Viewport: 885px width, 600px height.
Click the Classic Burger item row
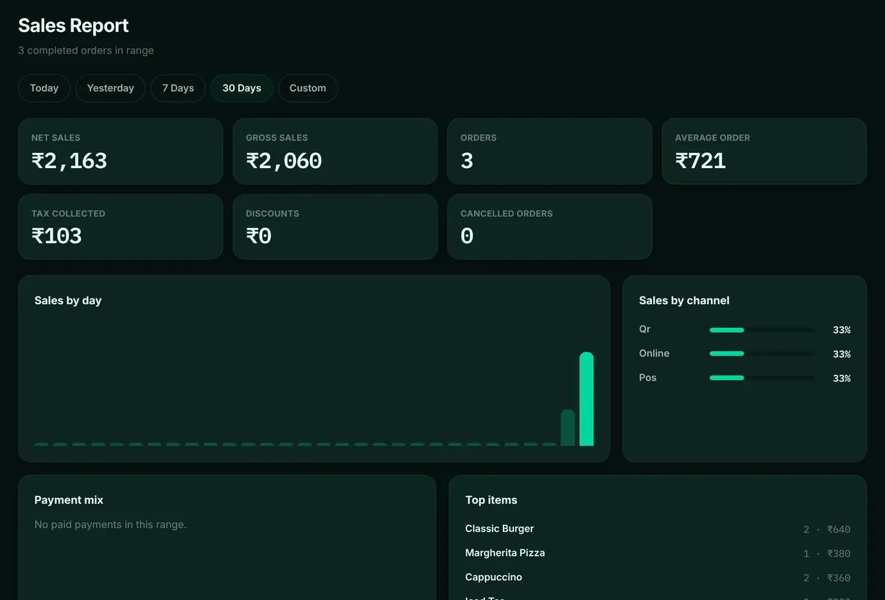pyautogui.click(x=658, y=529)
